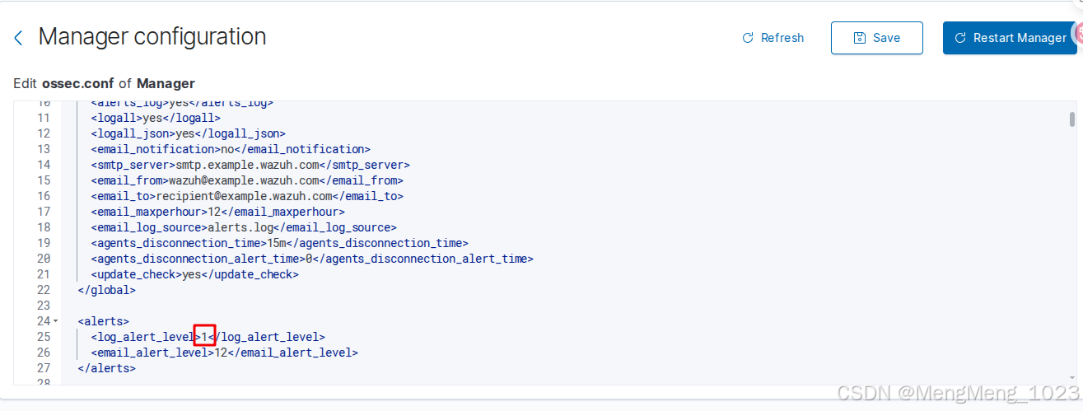Place cursor on log_alert_level value 1

(x=205, y=337)
